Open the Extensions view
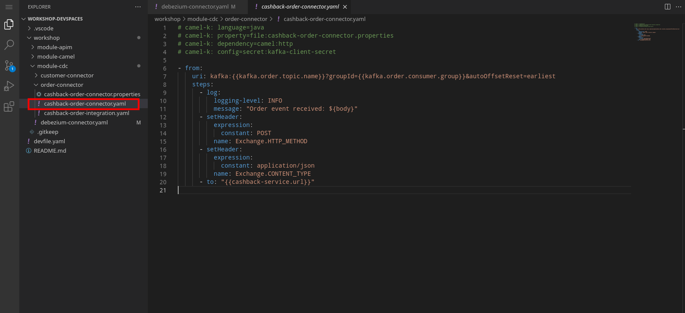The image size is (685, 313). (9, 106)
